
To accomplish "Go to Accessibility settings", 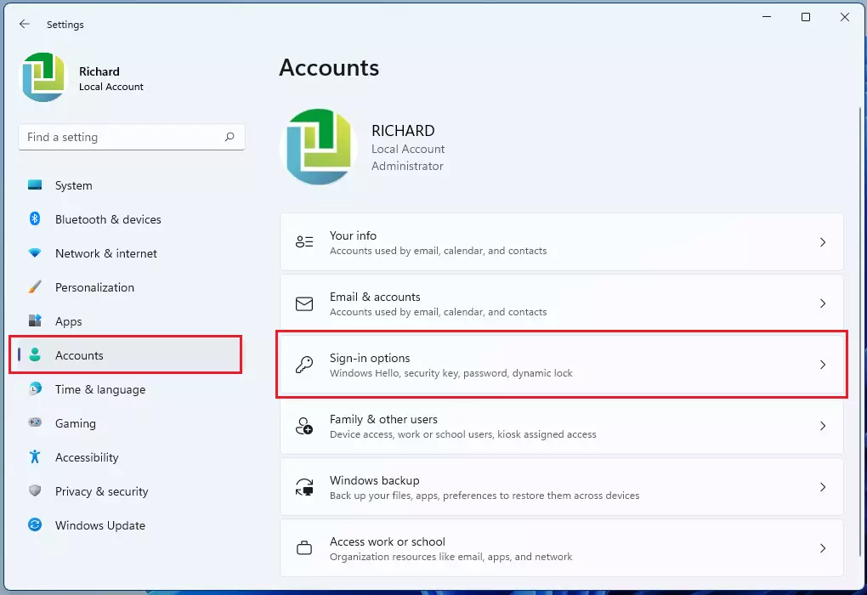I will coord(131,457).
